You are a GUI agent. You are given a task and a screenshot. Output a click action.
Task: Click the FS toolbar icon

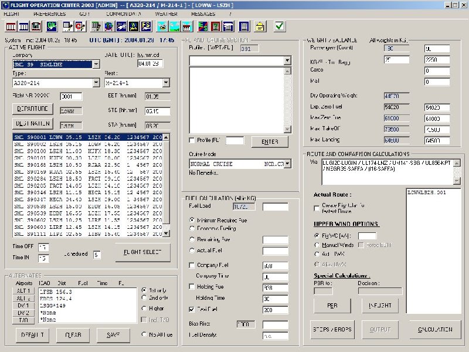(147, 26)
